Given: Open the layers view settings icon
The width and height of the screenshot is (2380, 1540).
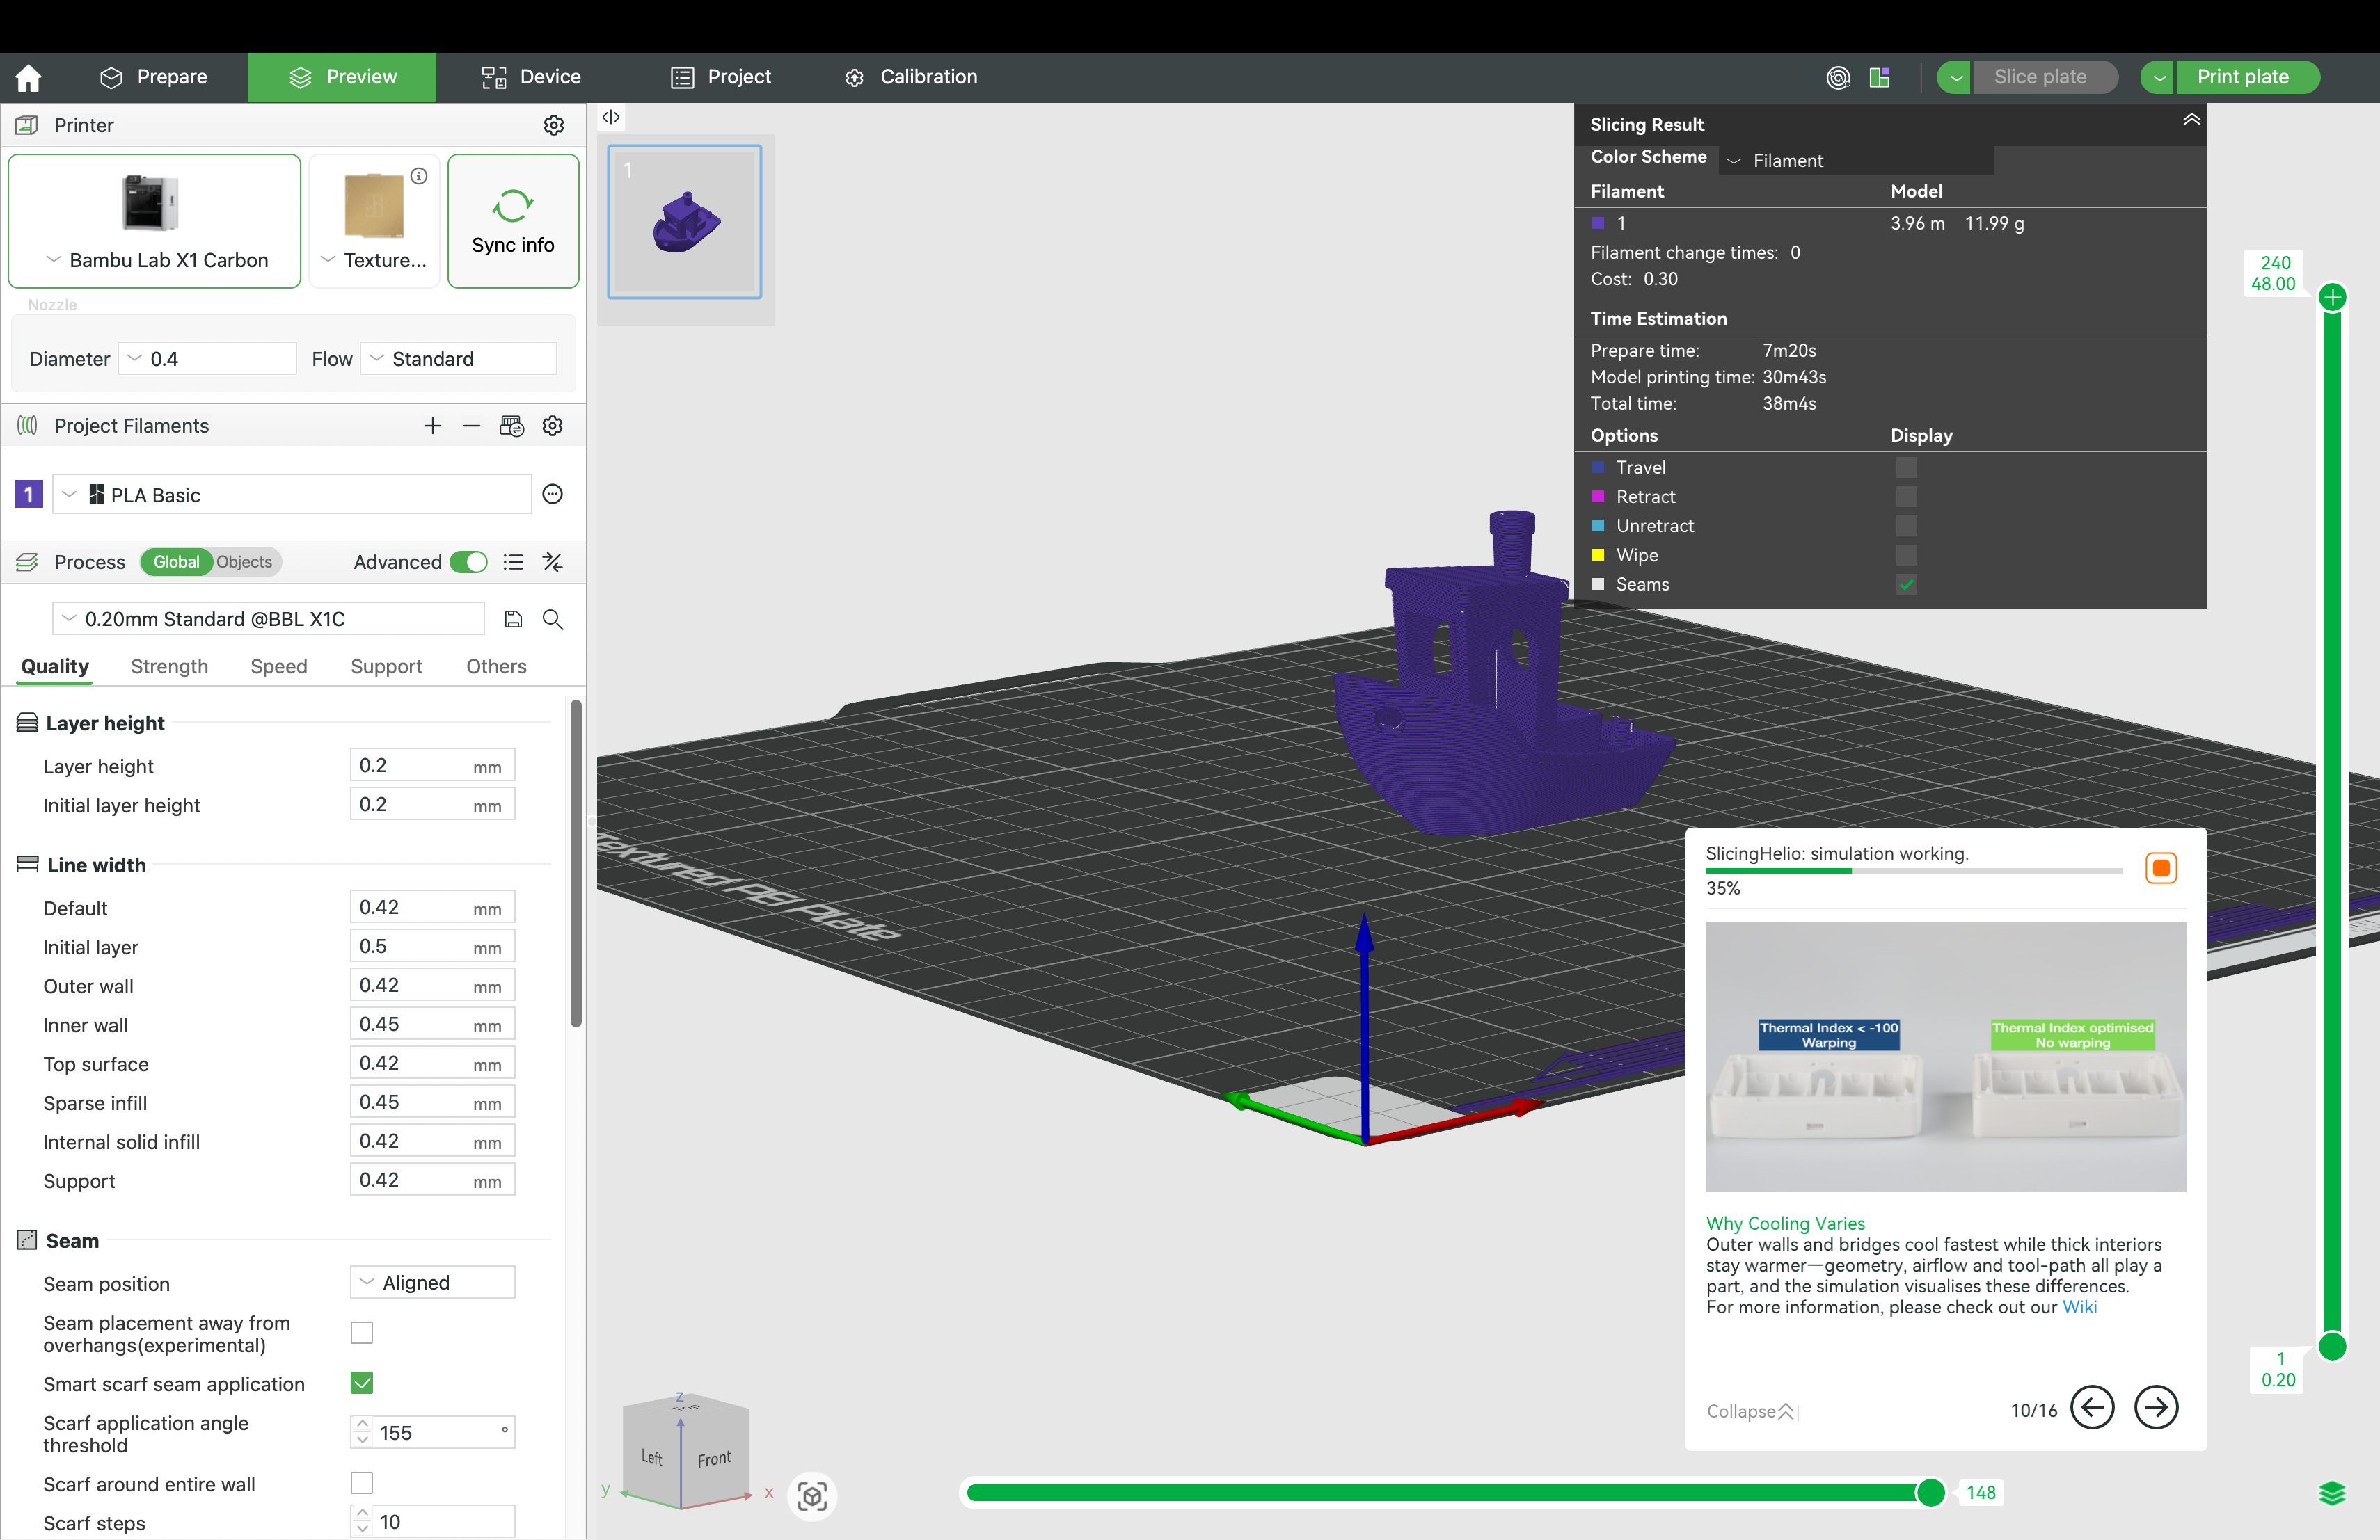Looking at the screenshot, I should click(x=2331, y=1493).
